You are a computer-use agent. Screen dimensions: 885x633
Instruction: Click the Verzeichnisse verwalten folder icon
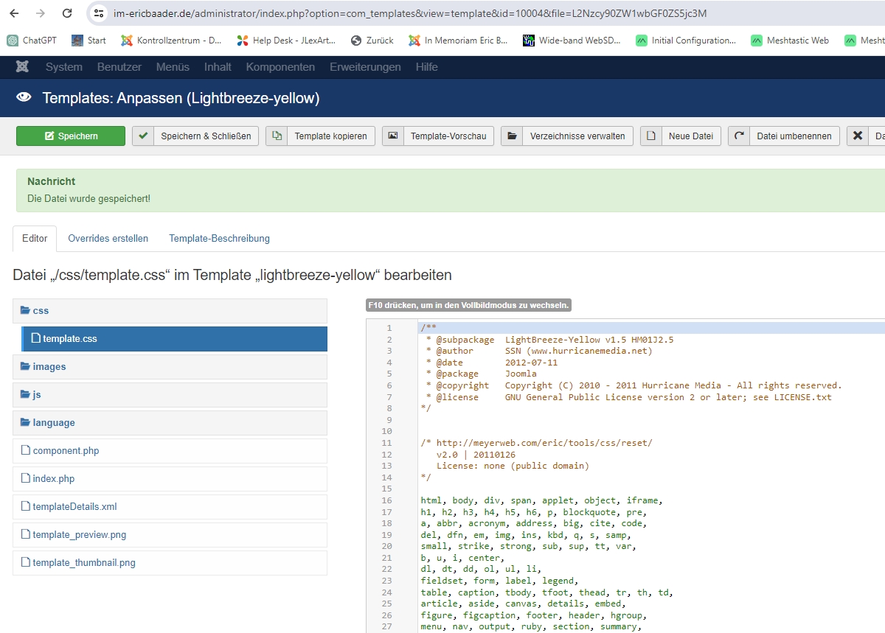tap(512, 136)
